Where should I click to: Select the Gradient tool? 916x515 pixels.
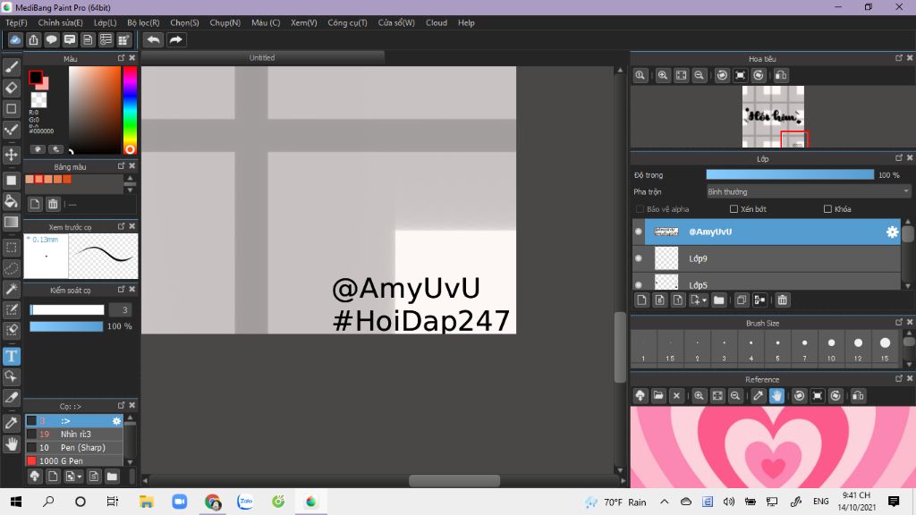[x=11, y=222]
